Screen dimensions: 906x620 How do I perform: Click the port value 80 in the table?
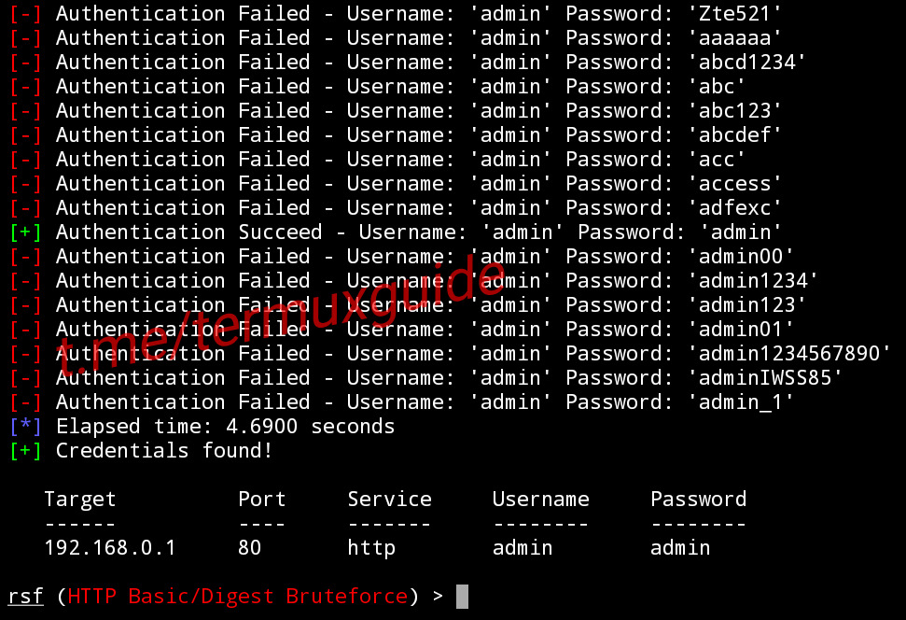click(250, 548)
